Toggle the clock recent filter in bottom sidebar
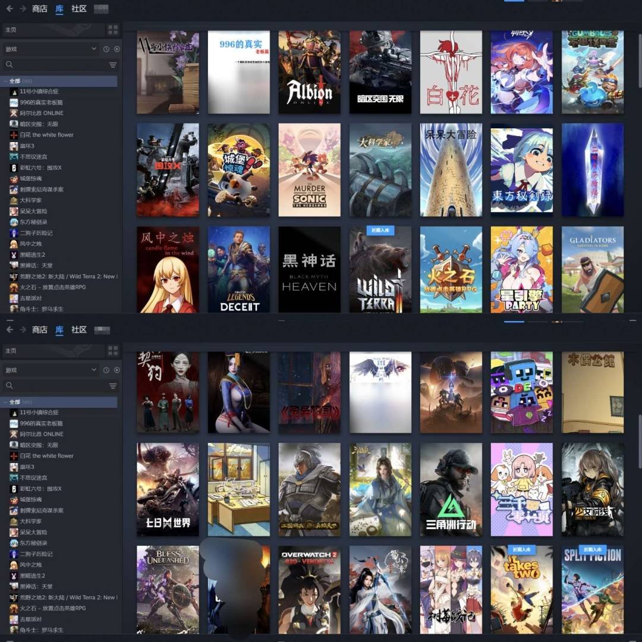Screen dimensions: 642x642 point(106,370)
